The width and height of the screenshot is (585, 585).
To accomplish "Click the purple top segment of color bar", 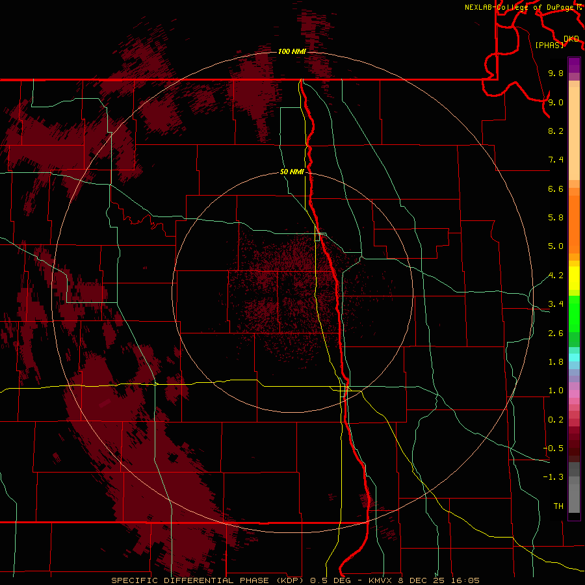I will [x=574, y=65].
